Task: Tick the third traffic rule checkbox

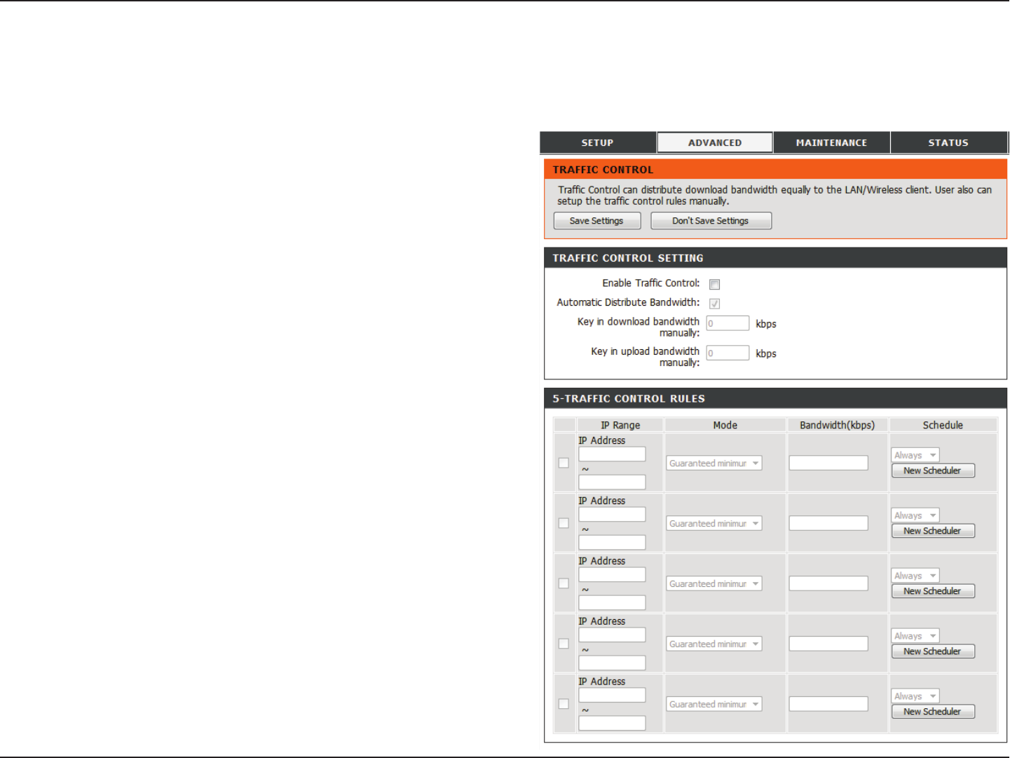Action: (x=564, y=583)
